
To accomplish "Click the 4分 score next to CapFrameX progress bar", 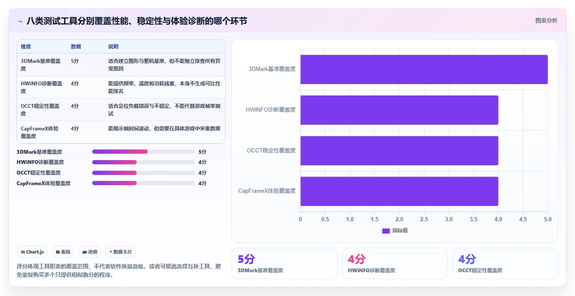I will [x=202, y=183].
